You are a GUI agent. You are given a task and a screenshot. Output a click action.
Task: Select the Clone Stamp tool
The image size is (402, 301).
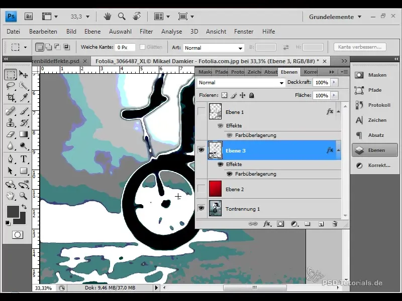pos(11,123)
